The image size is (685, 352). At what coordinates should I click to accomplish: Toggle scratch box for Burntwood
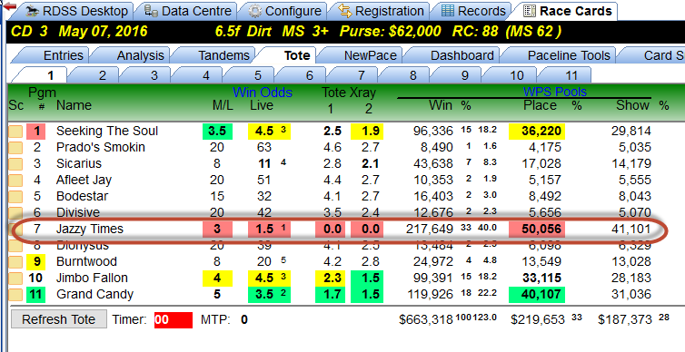click(15, 261)
